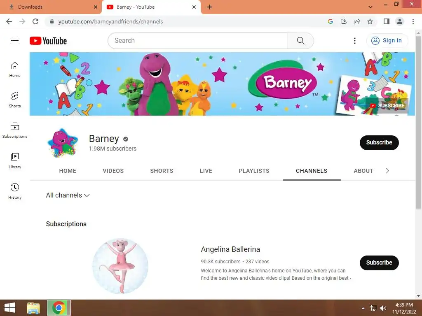The image size is (422, 316).
Task: Click the install app icon in address bar
Action: [x=344, y=21]
